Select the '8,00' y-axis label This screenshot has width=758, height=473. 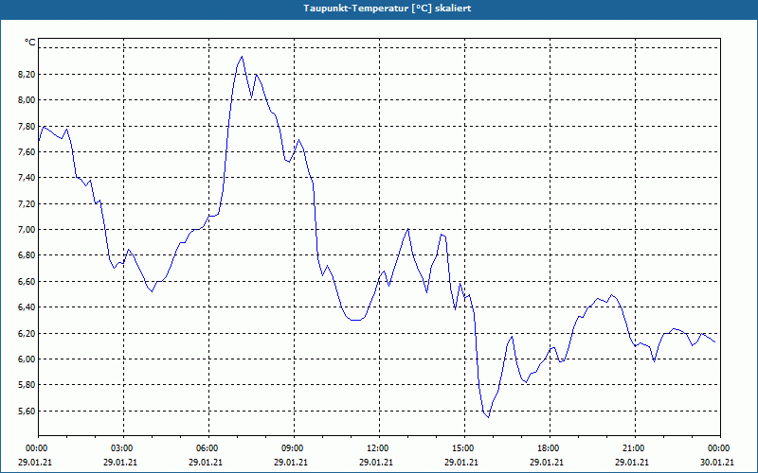[x=27, y=100]
